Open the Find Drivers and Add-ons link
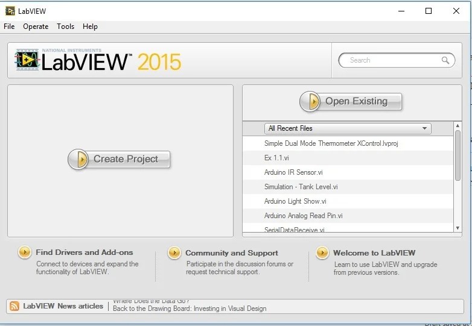 pyautogui.click(x=85, y=252)
